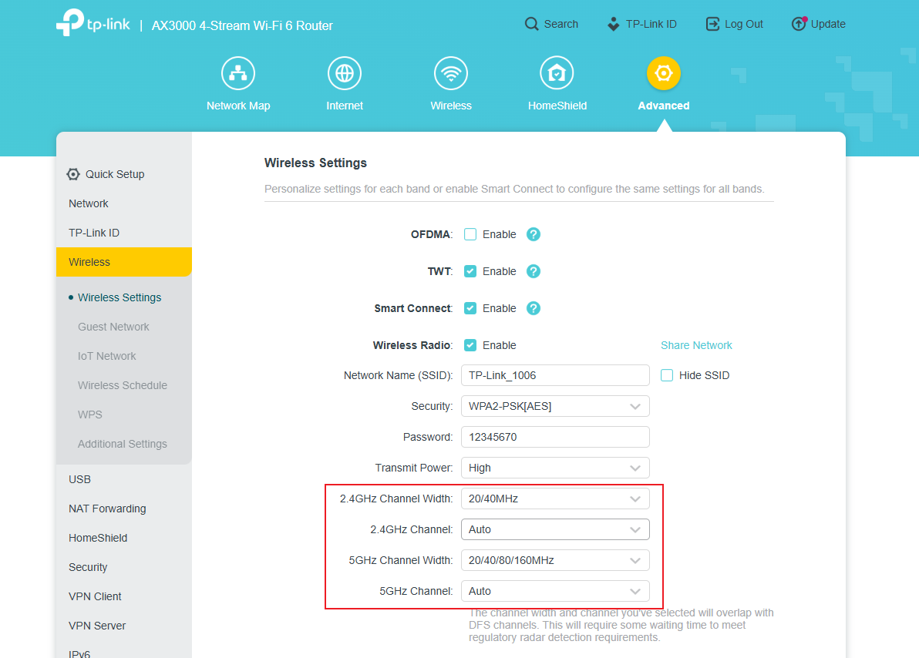Open the Security dropdown

tap(555, 406)
